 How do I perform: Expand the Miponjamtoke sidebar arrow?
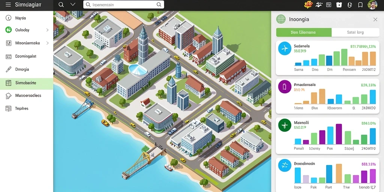pyautogui.click(x=48, y=43)
